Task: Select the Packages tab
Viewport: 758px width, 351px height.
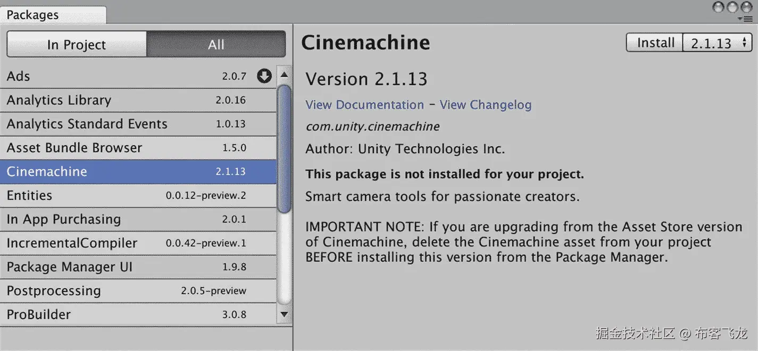Action: click(33, 15)
